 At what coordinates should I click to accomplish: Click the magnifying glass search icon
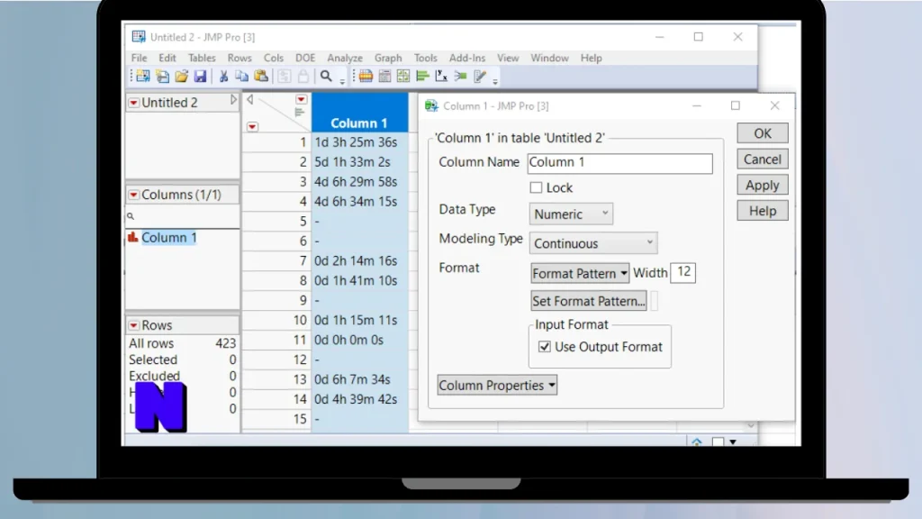tap(326, 76)
